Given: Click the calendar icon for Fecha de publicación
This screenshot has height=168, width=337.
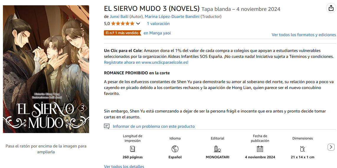Looking at the screenshot, I should click(260, 149).
